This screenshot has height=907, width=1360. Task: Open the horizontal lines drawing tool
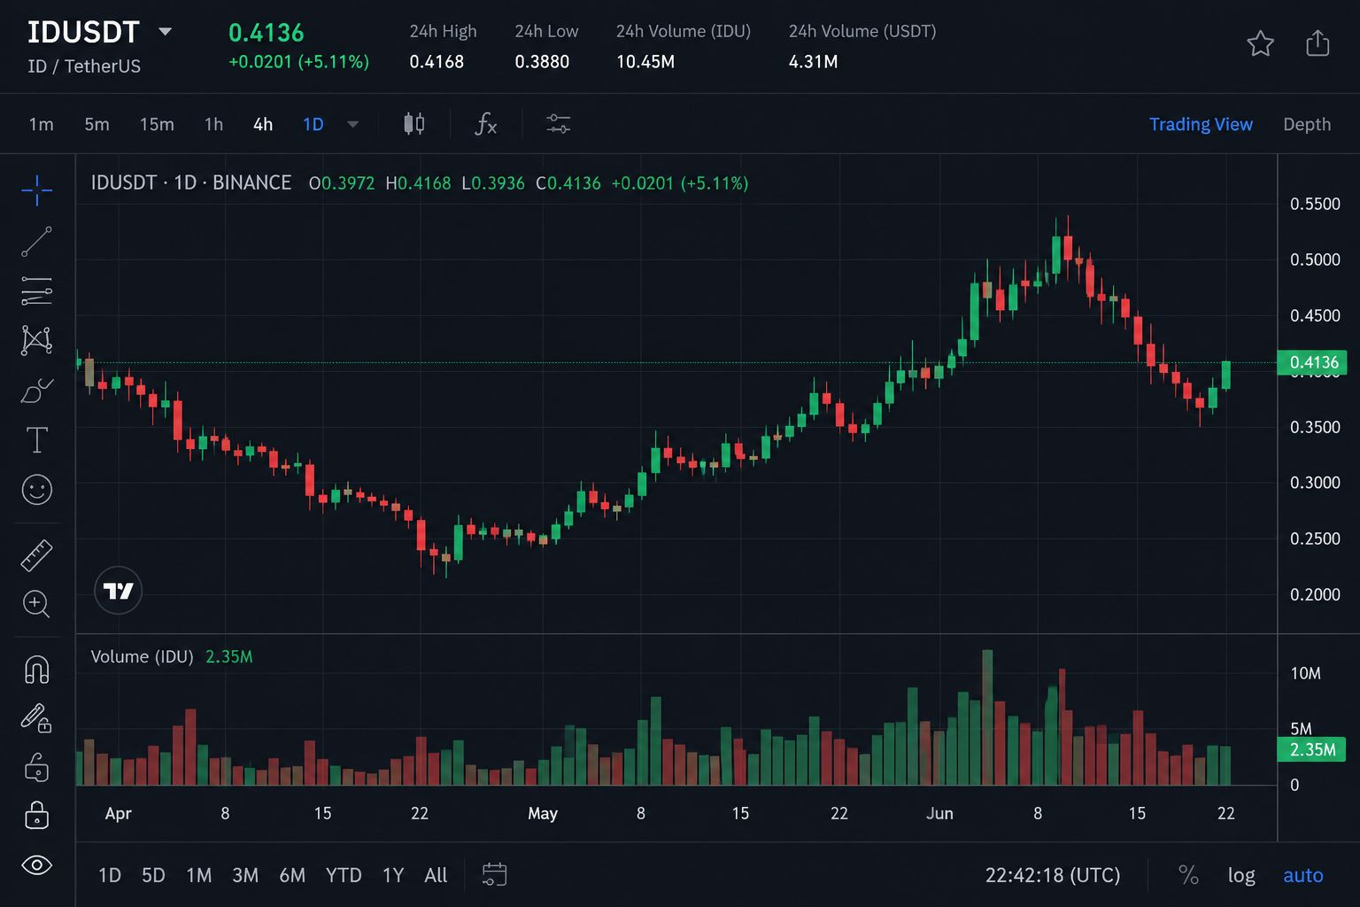click(36, 291)
